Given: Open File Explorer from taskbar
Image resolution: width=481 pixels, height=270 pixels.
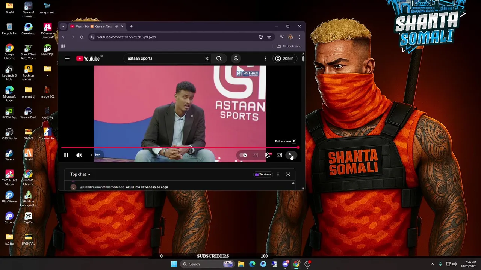Looking at the screenshot, I should point(241,264).
